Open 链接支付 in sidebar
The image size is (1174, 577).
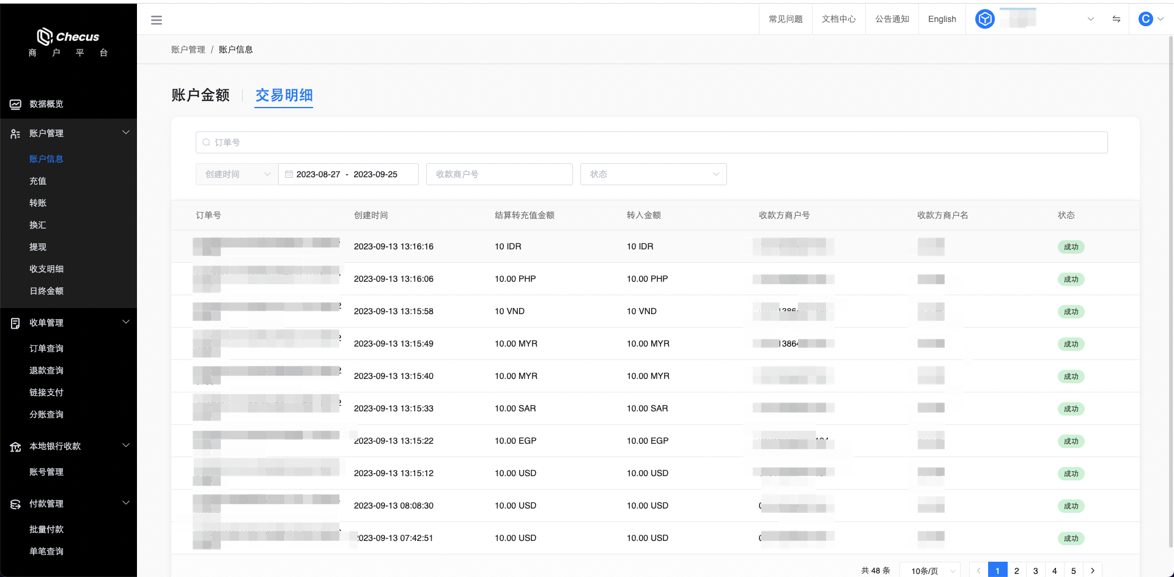click(x=46, y=392)
